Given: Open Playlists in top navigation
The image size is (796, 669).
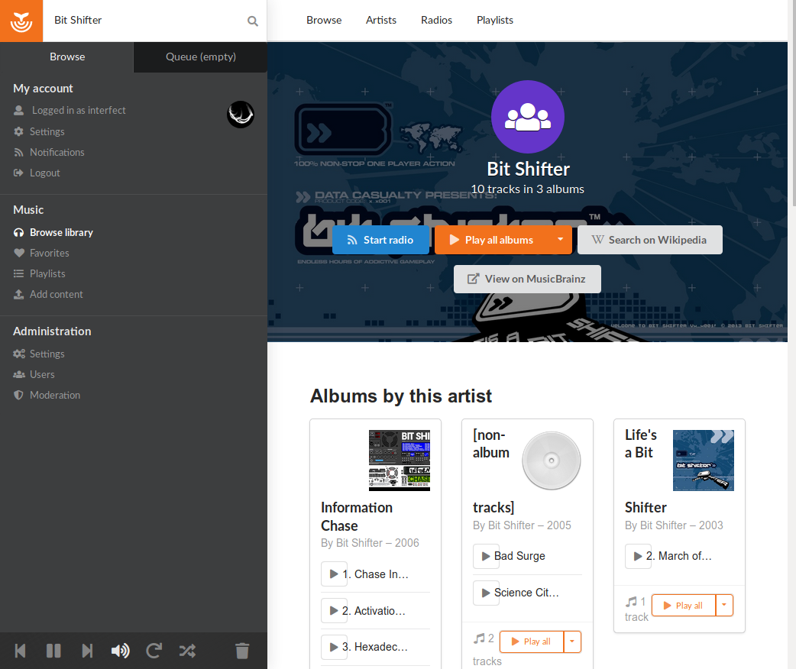Looking at the screenshot, I should [495, 21].
